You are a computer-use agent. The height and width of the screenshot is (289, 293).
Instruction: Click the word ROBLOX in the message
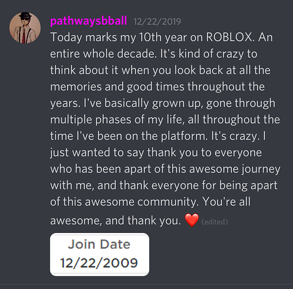(x=229, y=37)
